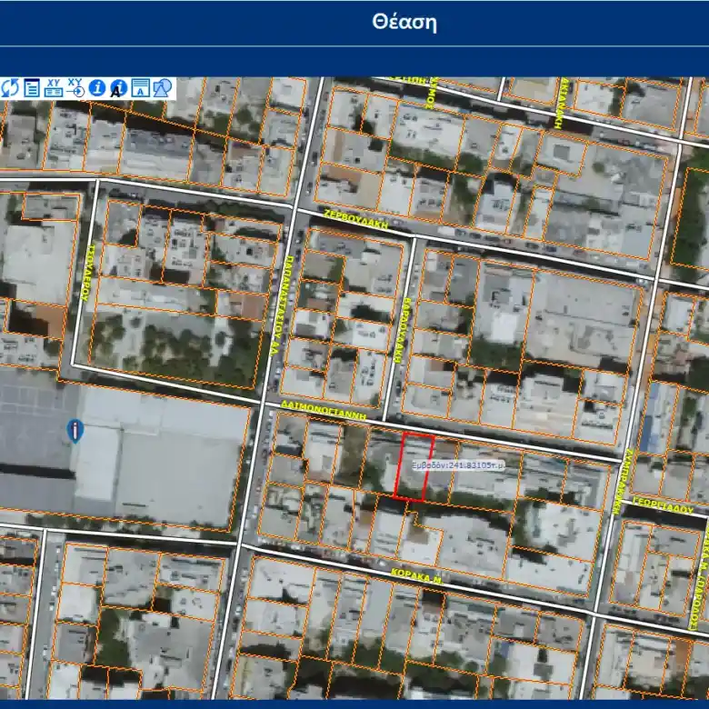Click the ΖΕΡΒΟΥΔΑΚΗ street label
709x709 pixels.
pos(356,219)
